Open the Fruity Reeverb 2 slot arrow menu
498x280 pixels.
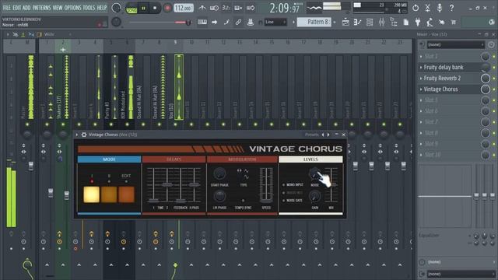(421, 79)
